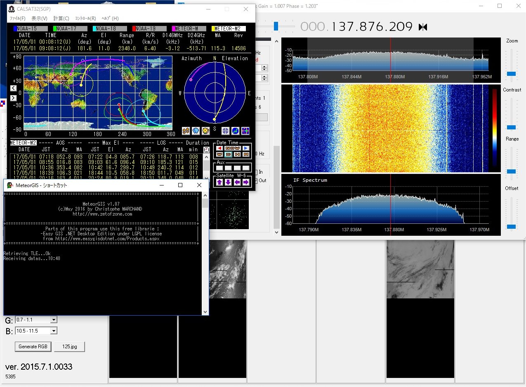Step time backward with red left arrow
Image resolution: width=526 pixels, height=387 pixels.
click(219, 148)
